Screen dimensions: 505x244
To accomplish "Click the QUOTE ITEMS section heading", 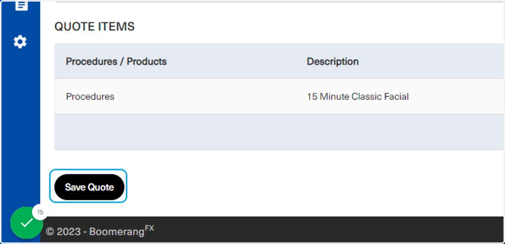I will pyautogui.click(x=95, y=26).
